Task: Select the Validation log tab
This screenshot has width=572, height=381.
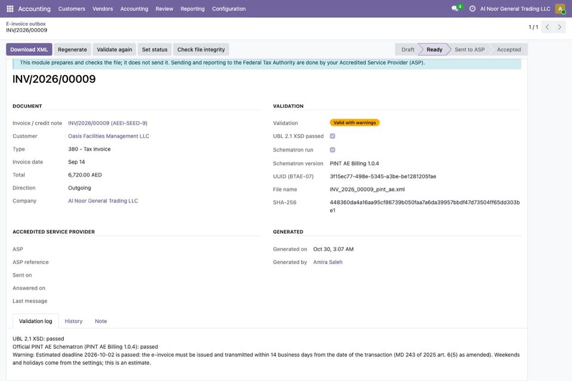Action: pos(35,321)
